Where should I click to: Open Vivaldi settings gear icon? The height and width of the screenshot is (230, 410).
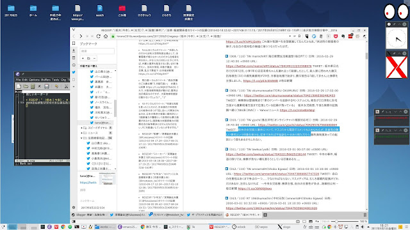[x=74, y=208]
